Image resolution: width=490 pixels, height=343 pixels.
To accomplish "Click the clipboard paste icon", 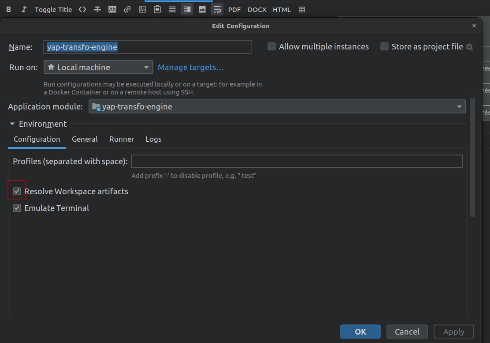I will (x=157, y=9).
